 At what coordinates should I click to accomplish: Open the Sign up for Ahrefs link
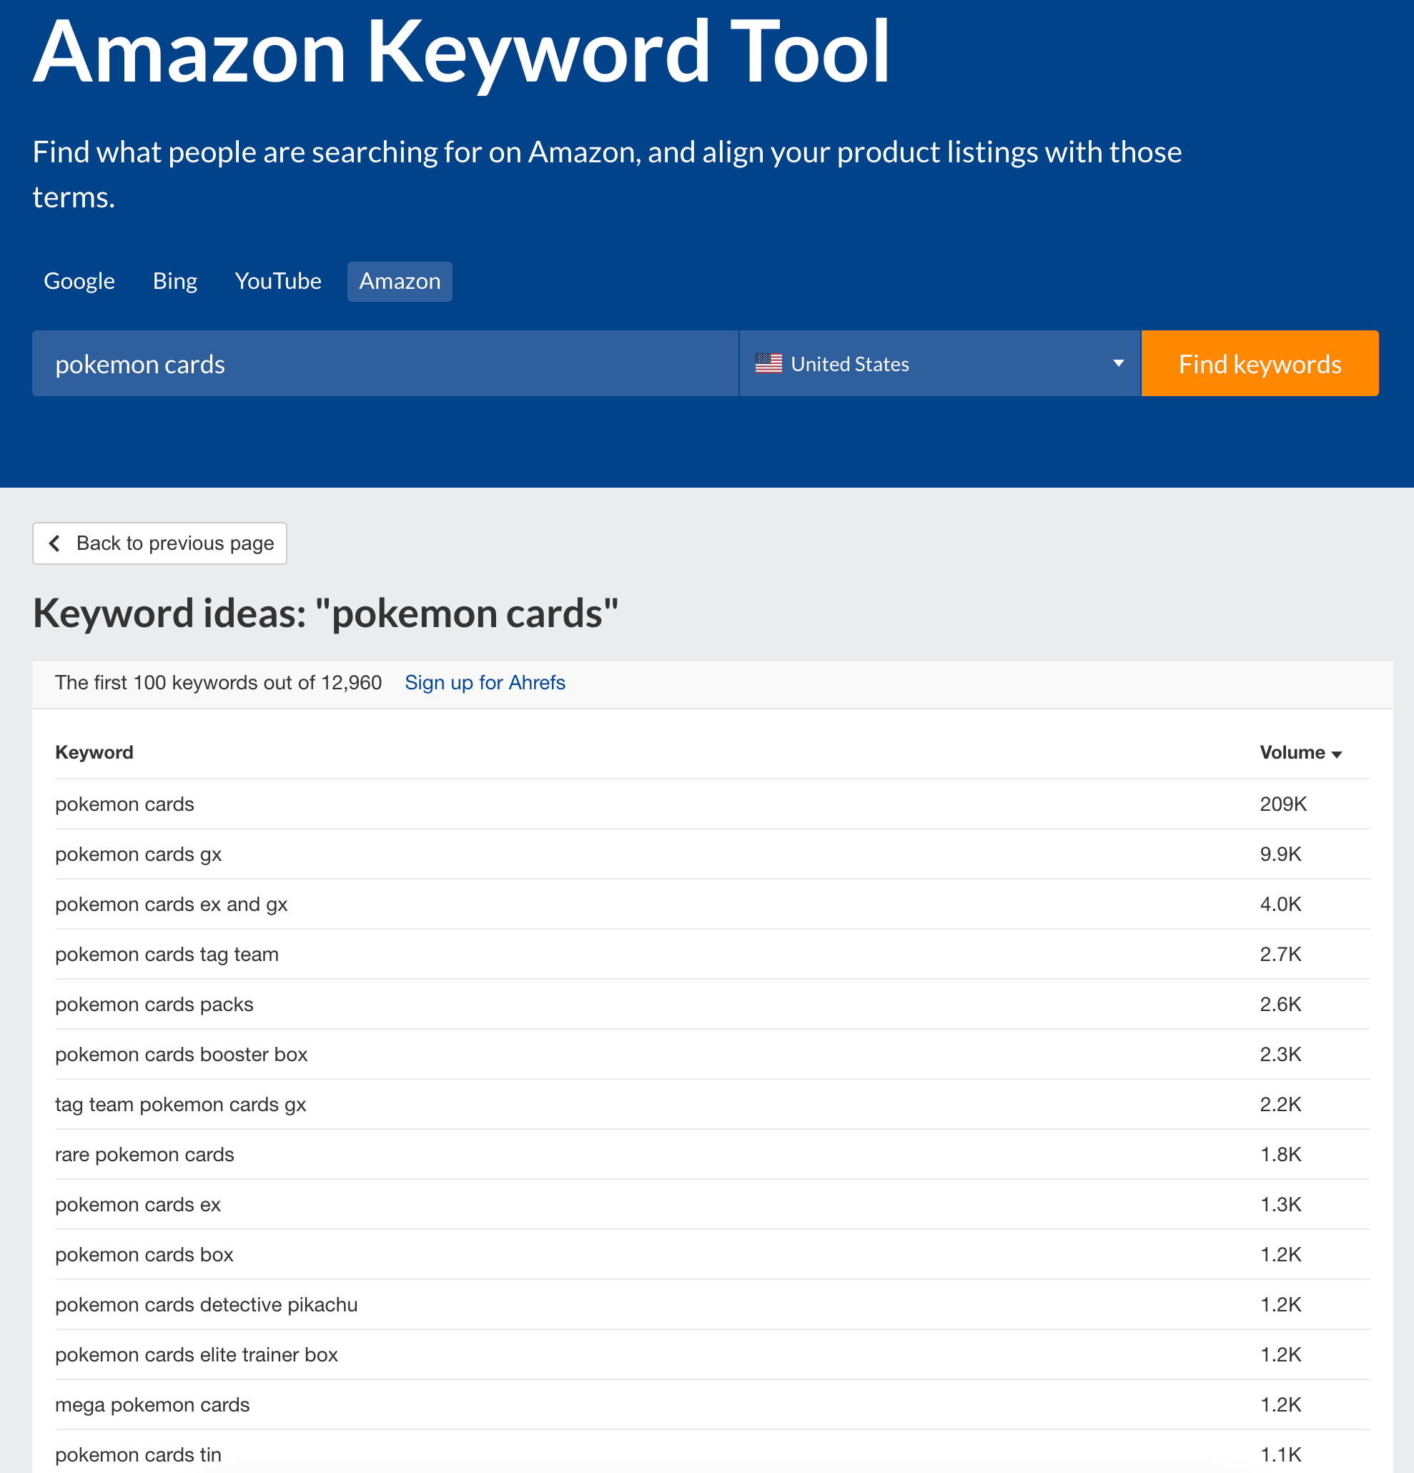coord(485,682)
